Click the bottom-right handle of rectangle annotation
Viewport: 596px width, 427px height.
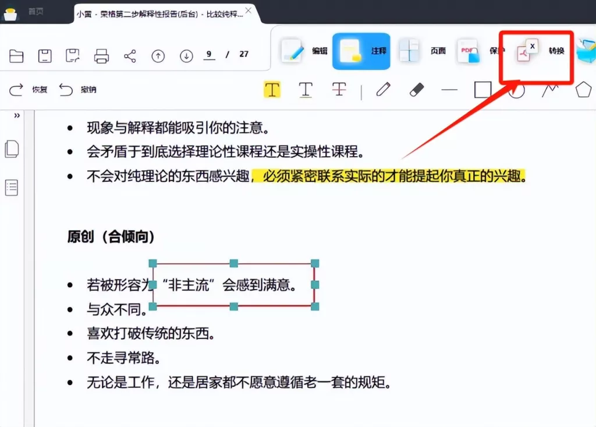[x=315, y=306]
